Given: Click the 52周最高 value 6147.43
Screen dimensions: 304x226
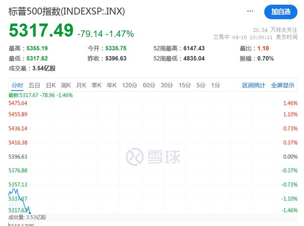Looking at the screenshot, I should pos(194,48).
